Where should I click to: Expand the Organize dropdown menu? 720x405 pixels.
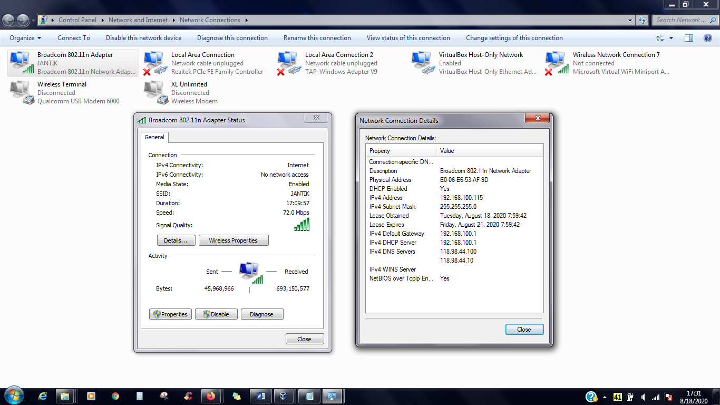pyautogui.click(x=25, y=38)
